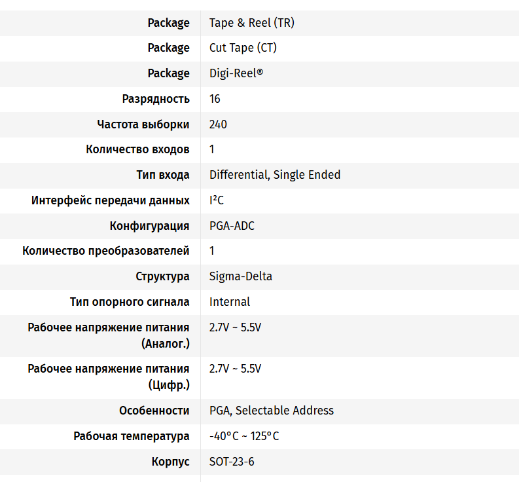519x482 pixels.
Task: Click the "Интерфейс передачи данных" label
Action: click(111, 200)
